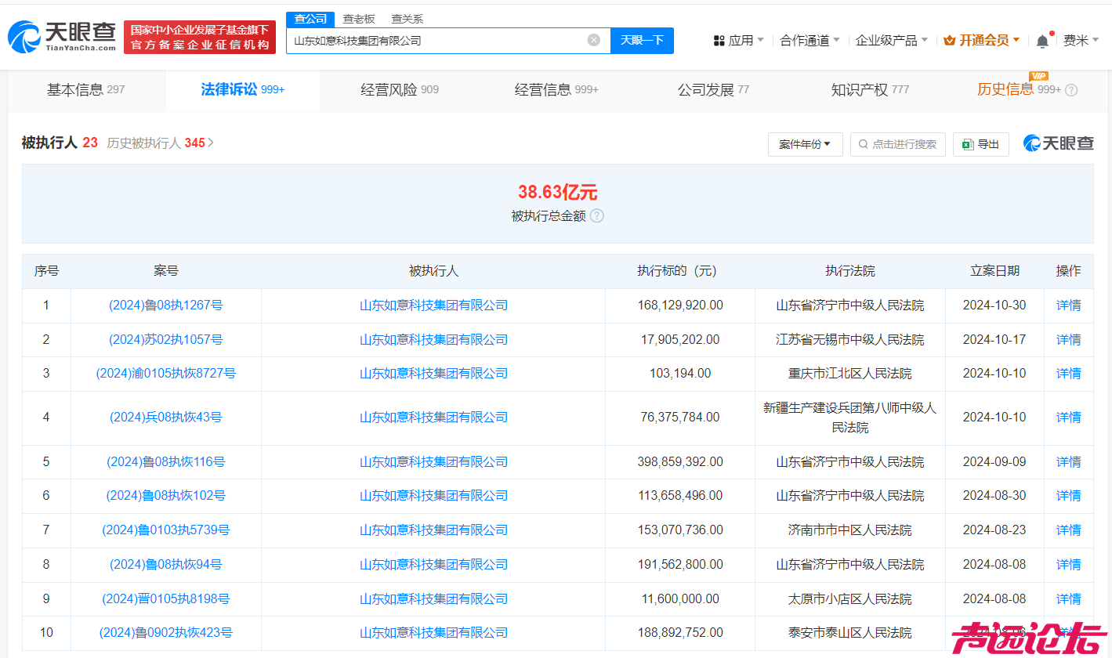Open case (2024)晋0105执8198号
1112x658 pixels.
pyautogui.click(x=166, y=599)
